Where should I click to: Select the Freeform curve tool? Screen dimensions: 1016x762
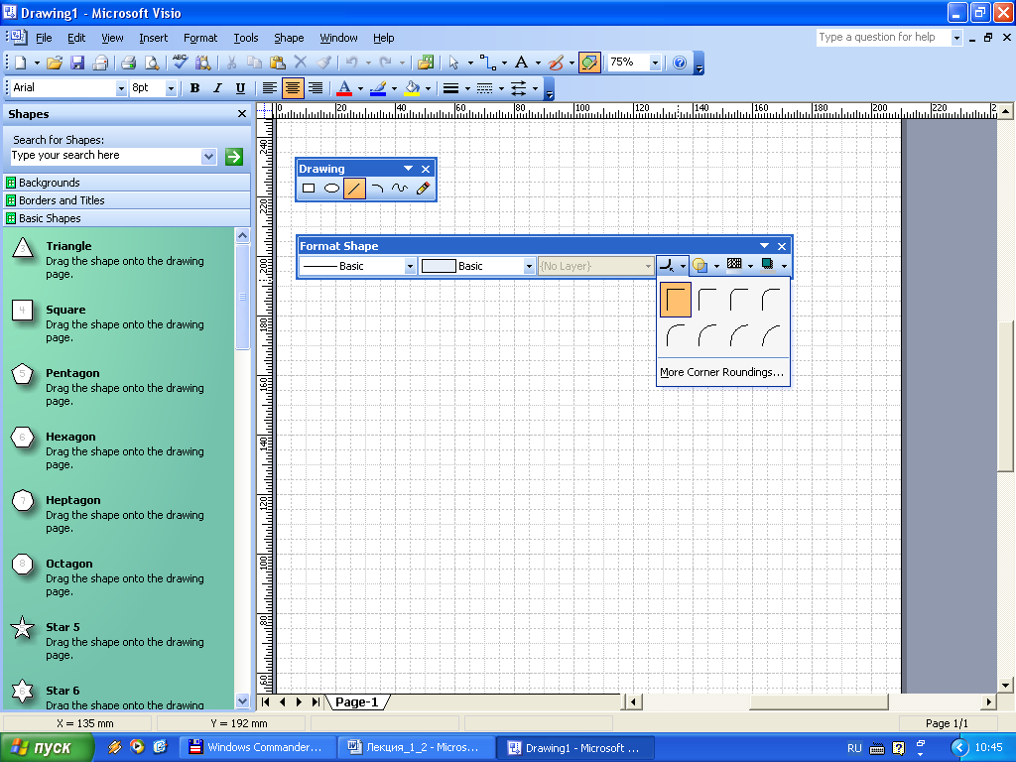(x=400, y=189)
